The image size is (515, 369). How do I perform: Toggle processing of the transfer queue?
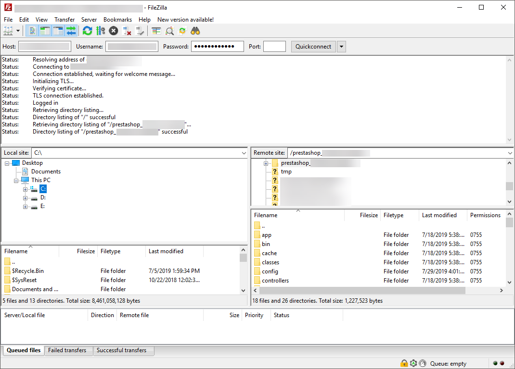point(101,31)
